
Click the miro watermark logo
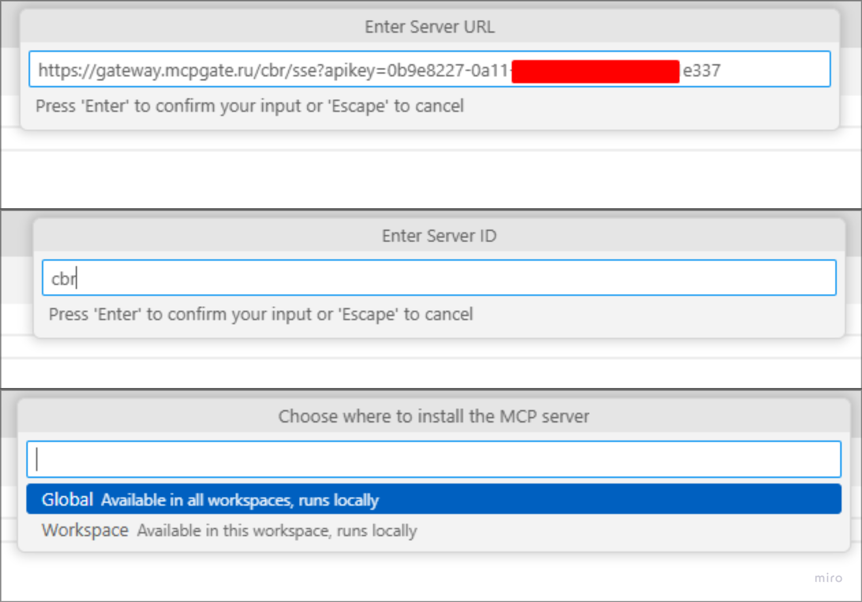click(x=828, y=578)
